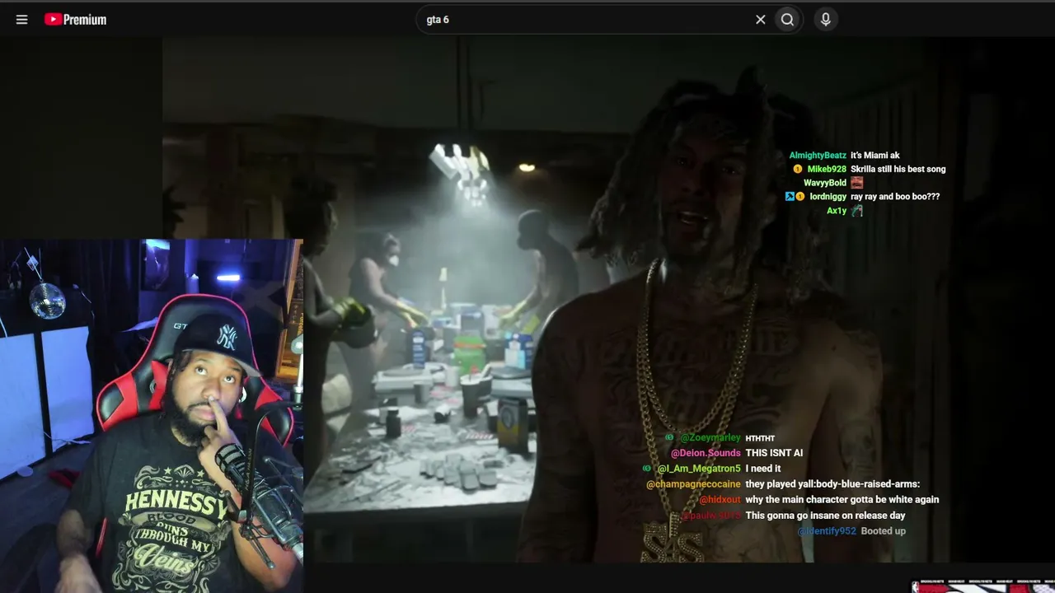The image size is (1055, 593).
Task: Click the gold badge beside Mikeb928
Action: pyautogui.click(x=798, y=169)
